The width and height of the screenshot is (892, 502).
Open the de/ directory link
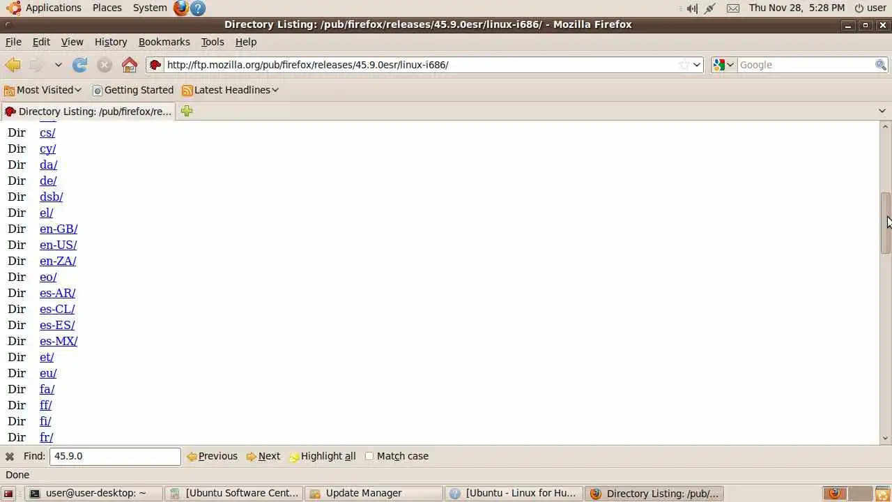point(48,181)
